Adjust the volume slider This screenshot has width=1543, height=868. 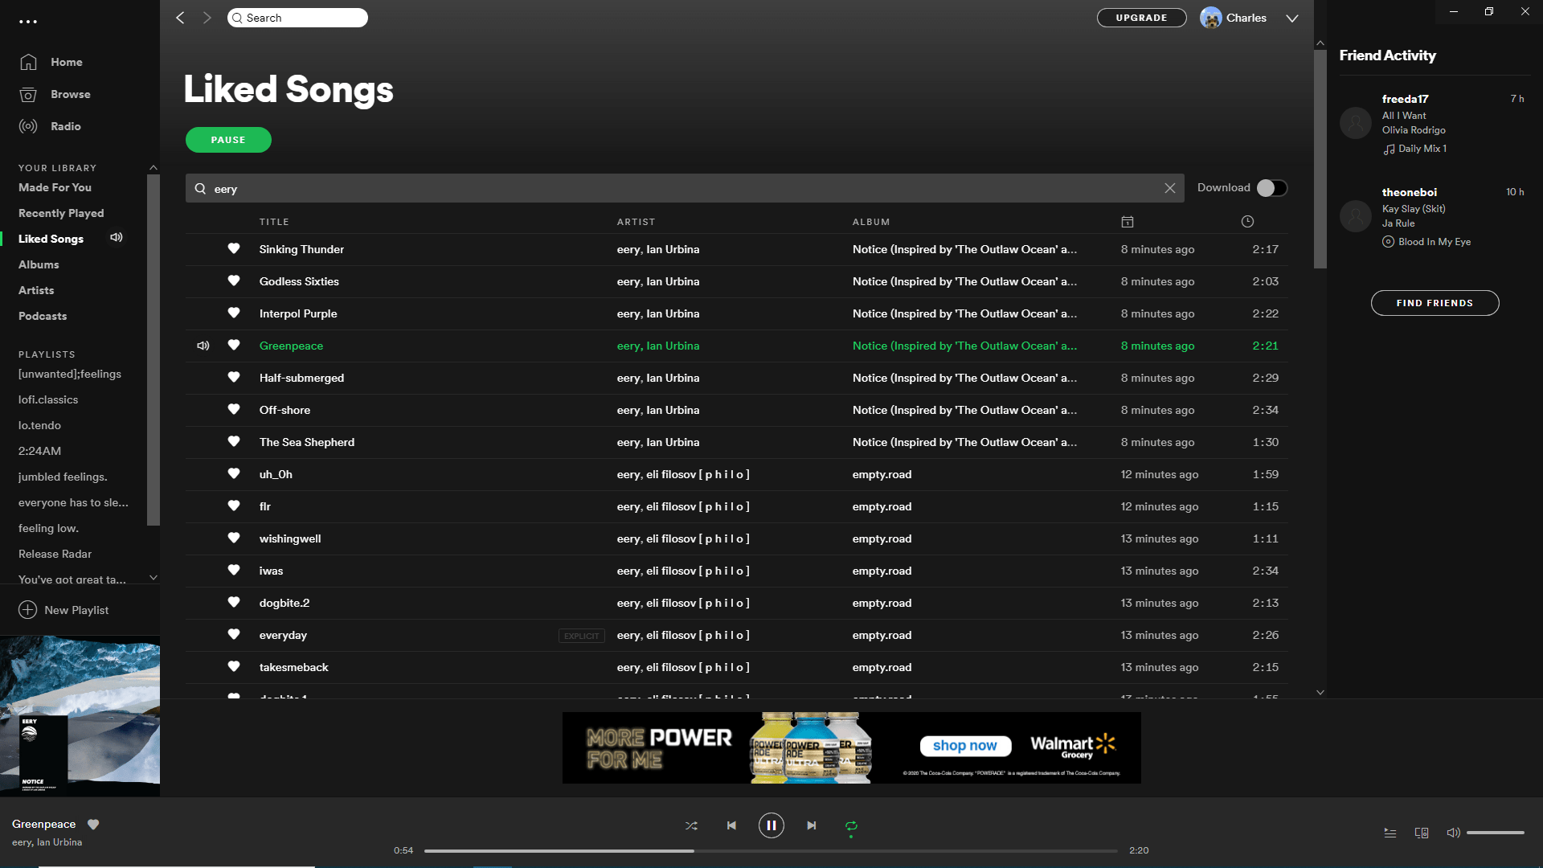pyautogui.click(x=1496, y=833)
